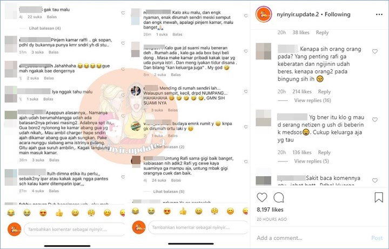
Task: Insert the thumbs up emoji in the left panel
Action: (59, 213)
